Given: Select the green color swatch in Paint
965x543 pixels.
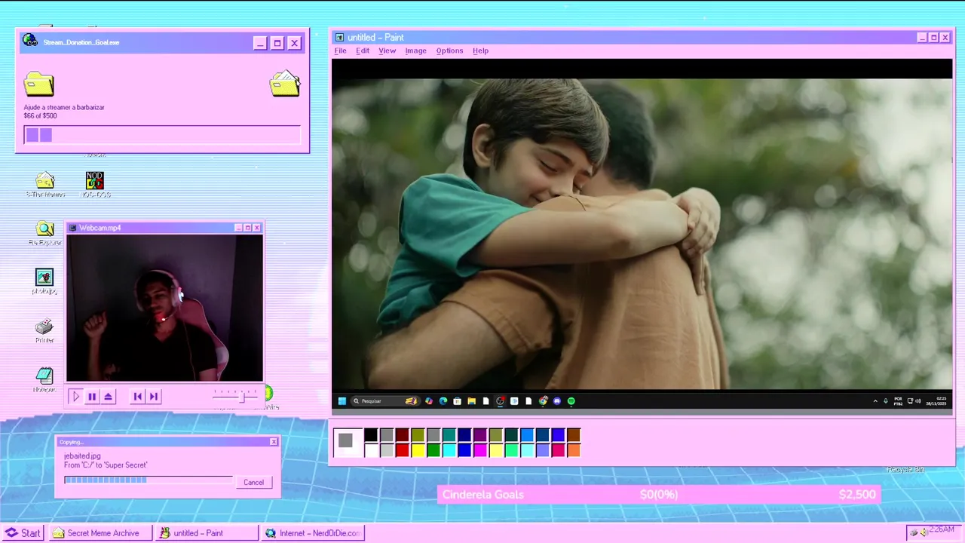Looking at the screenshot, I should click(433, 450).
